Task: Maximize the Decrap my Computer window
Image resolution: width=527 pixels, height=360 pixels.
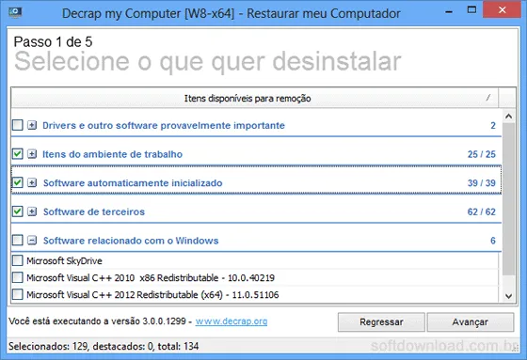Action: pyautogui.click(x=471, y=10)
